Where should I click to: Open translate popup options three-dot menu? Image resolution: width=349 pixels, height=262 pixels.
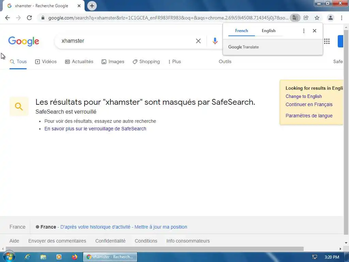(x=304, y=31)
